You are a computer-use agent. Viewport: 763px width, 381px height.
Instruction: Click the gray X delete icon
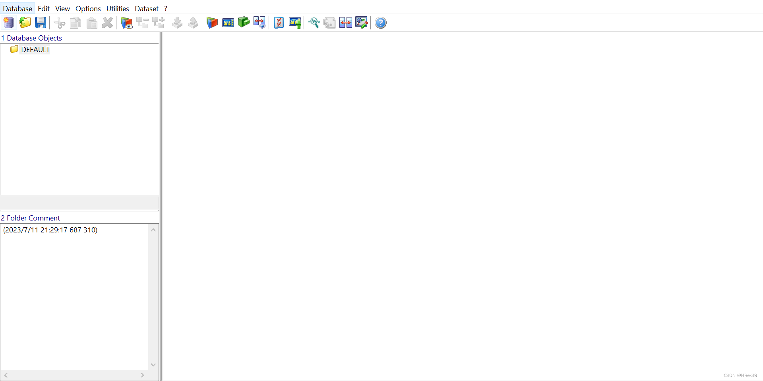pyautogui.click(x=107, y=23)
